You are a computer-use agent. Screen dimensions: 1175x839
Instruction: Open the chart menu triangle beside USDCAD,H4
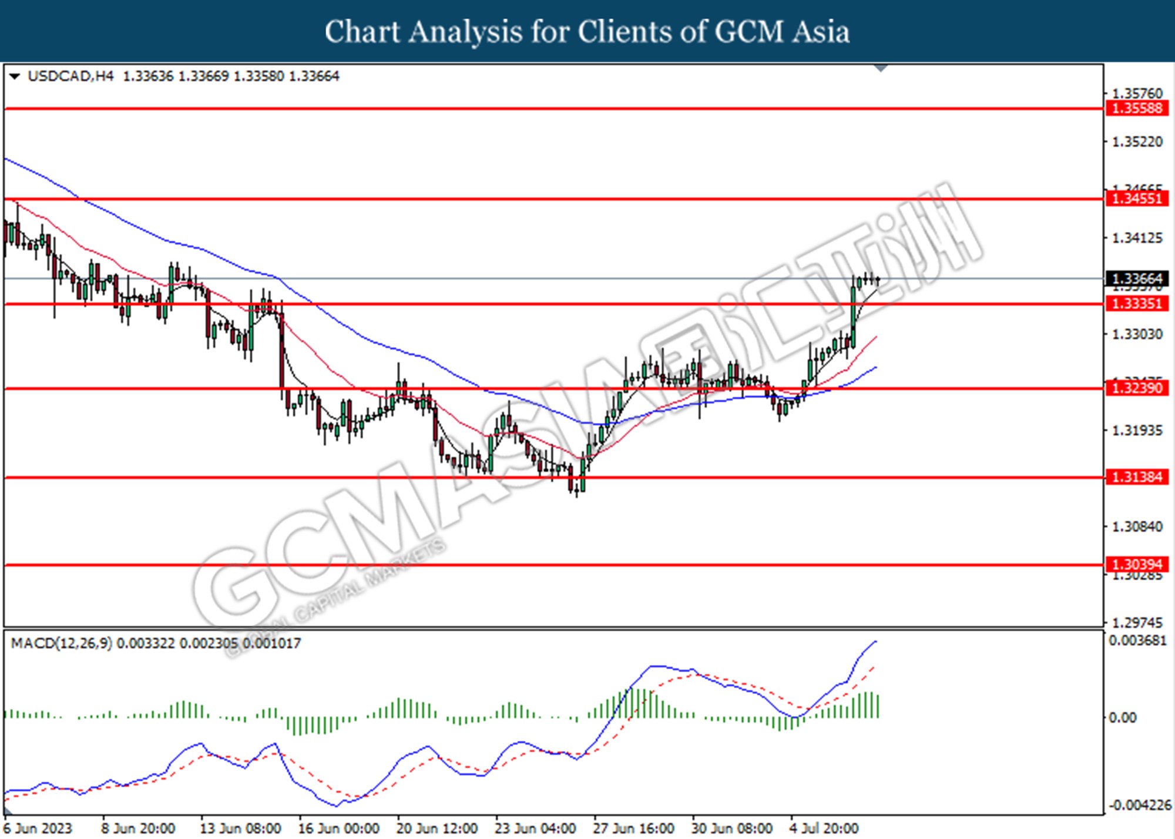(15, 76)
